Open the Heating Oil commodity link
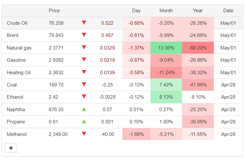 pyautogui.click(x=19, y=73)
